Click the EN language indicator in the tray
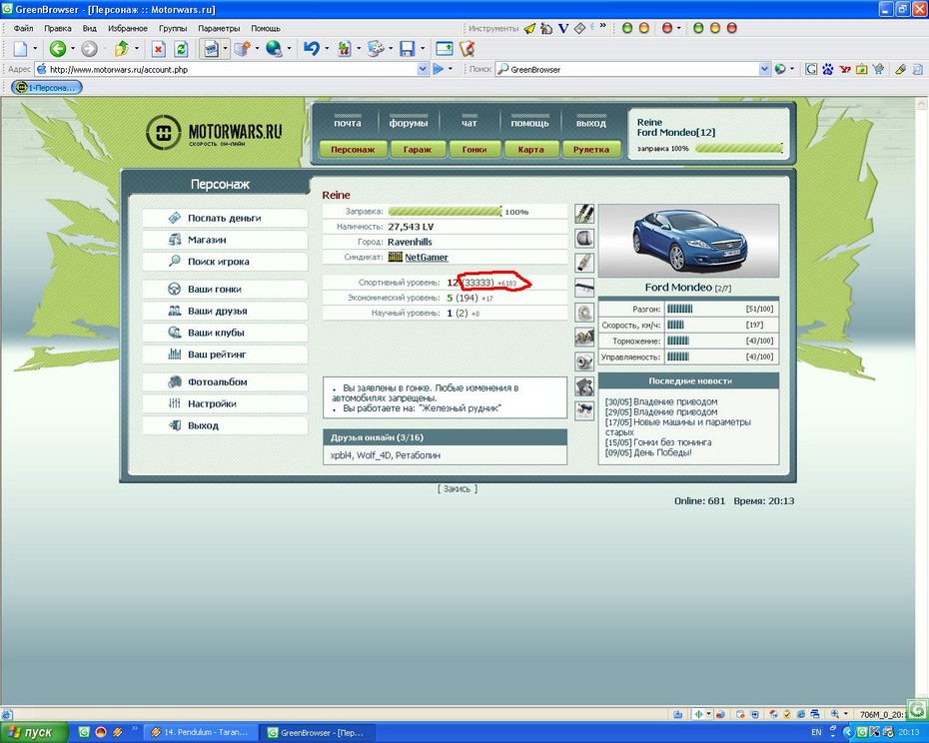 click(816, 732)
